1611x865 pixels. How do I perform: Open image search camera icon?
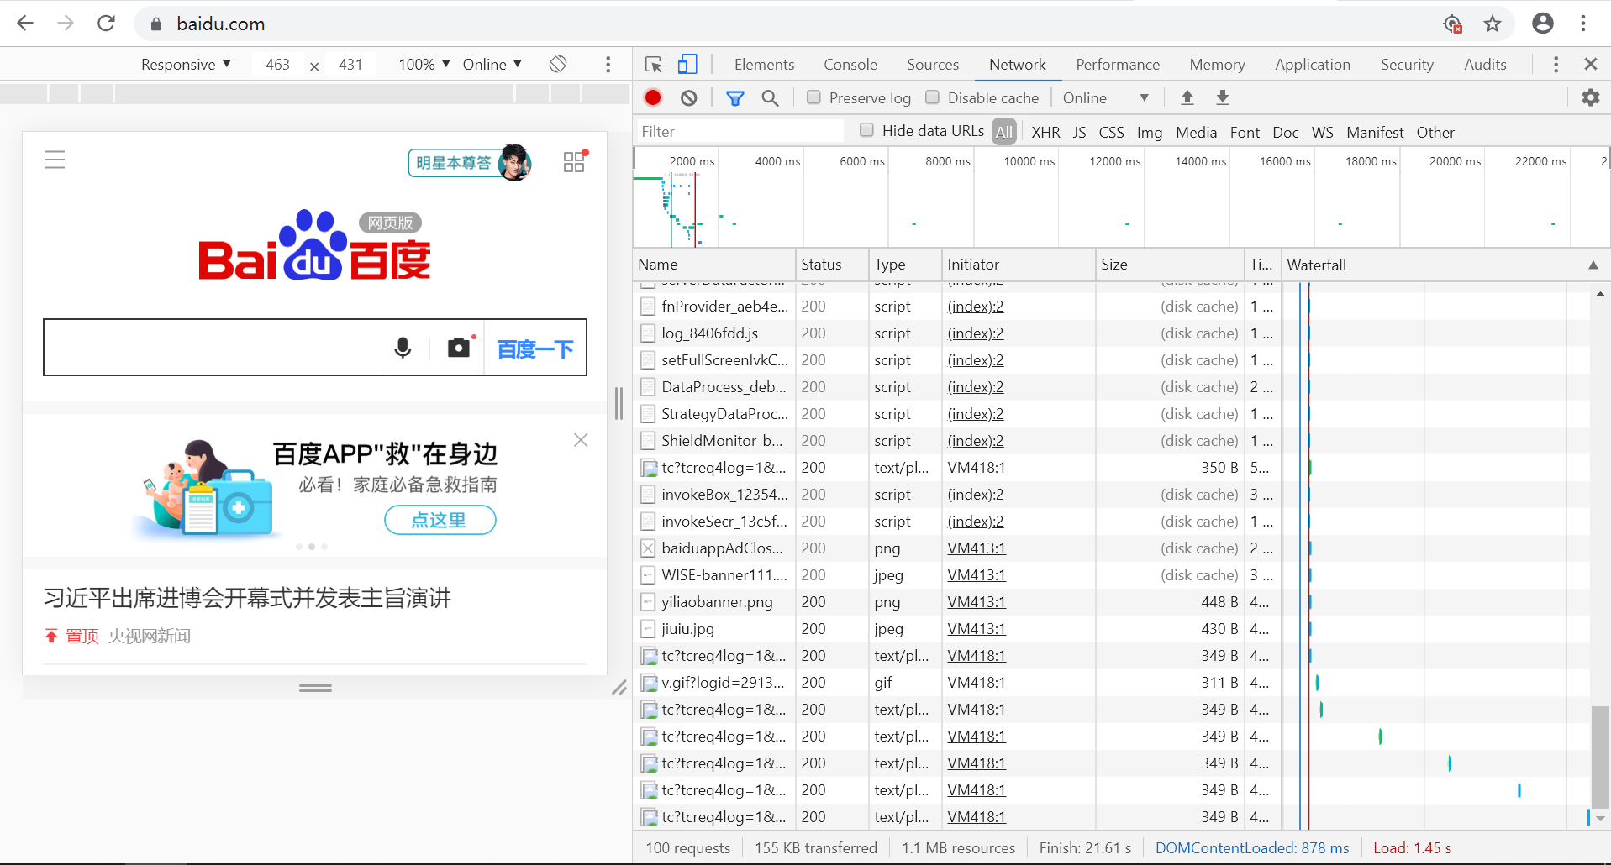[459, 348]
